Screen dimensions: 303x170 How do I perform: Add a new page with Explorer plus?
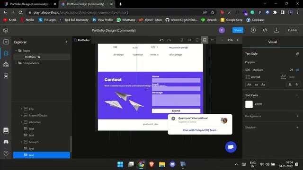click(66, 42)
